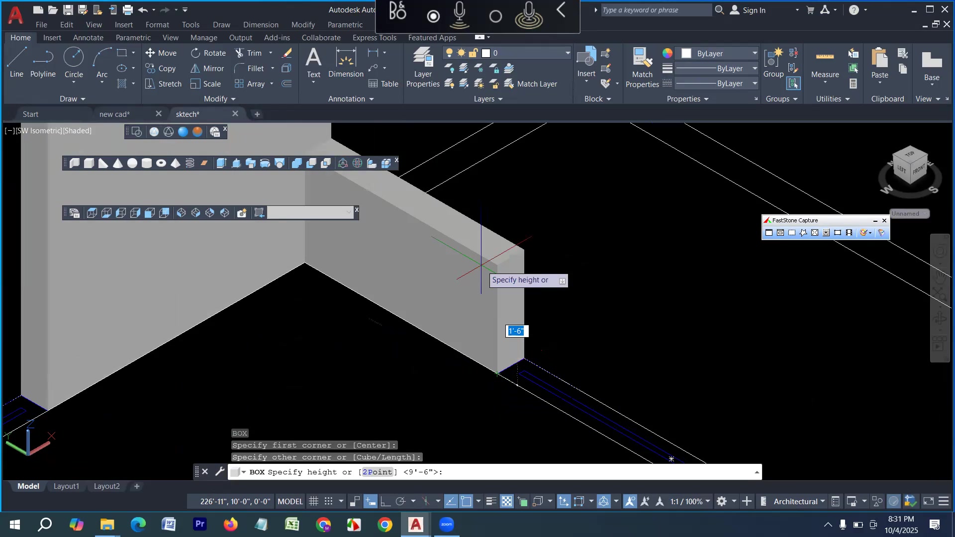
Task: Switch to the new cad* drawing tab
Action: coord(114,114)
